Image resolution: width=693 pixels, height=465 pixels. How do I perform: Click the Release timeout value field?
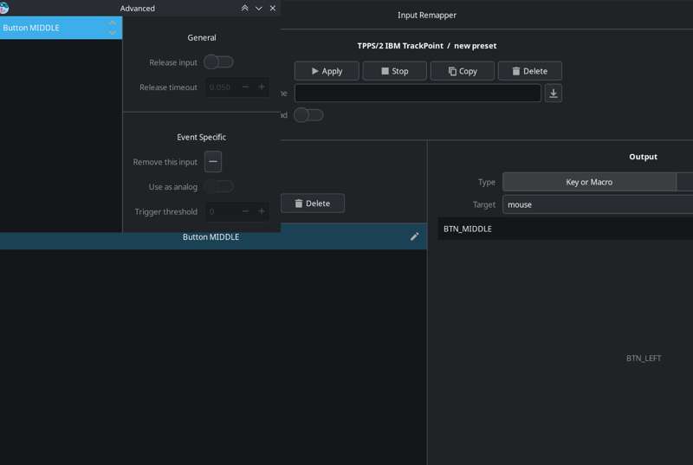pyautogui.click(x=222, y=87)
